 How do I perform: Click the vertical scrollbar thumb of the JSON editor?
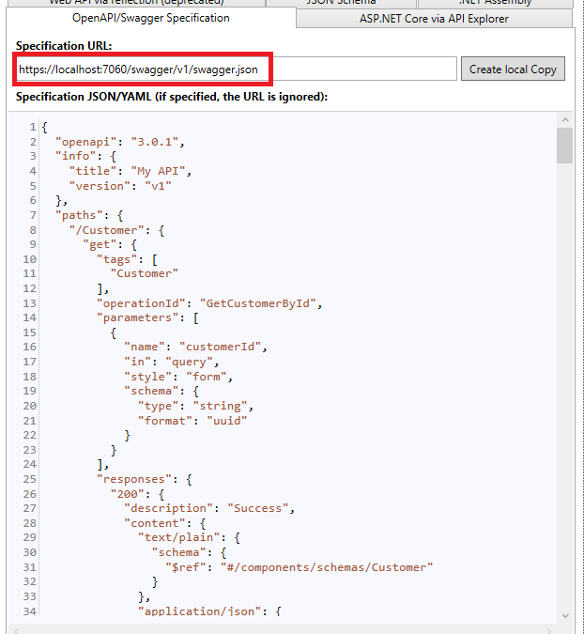point(564,146)
